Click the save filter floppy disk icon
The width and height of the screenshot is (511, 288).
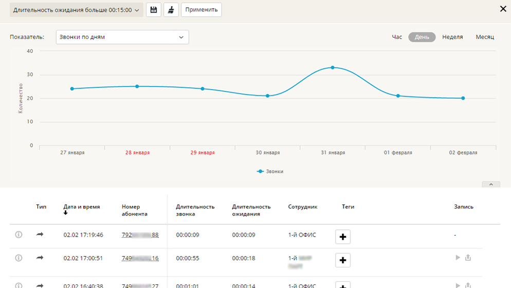click(x=154, y=10)
